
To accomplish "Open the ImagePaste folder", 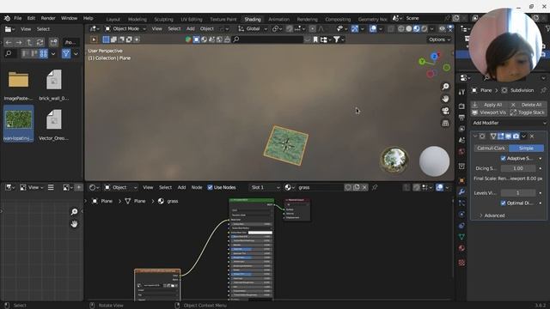I will (18, 85).
